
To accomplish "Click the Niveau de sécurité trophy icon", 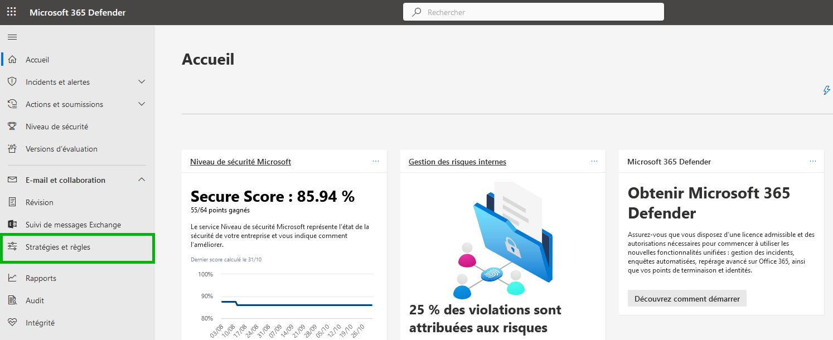I will [12, 127].
